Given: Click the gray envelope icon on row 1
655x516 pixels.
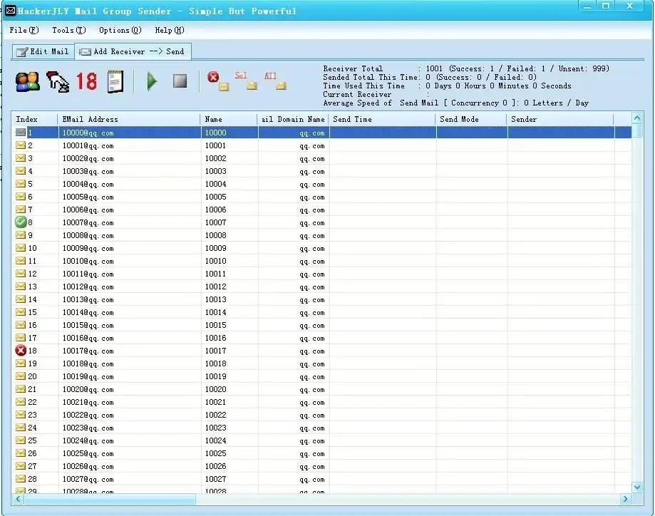Looking at the screenshot, I should click(x=21, y=133).
